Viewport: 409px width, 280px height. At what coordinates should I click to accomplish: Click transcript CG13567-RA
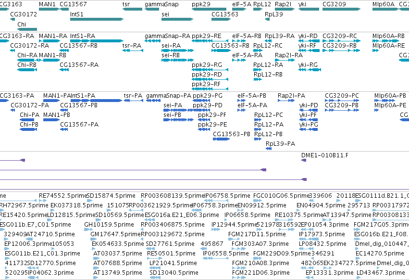(79, 65)
